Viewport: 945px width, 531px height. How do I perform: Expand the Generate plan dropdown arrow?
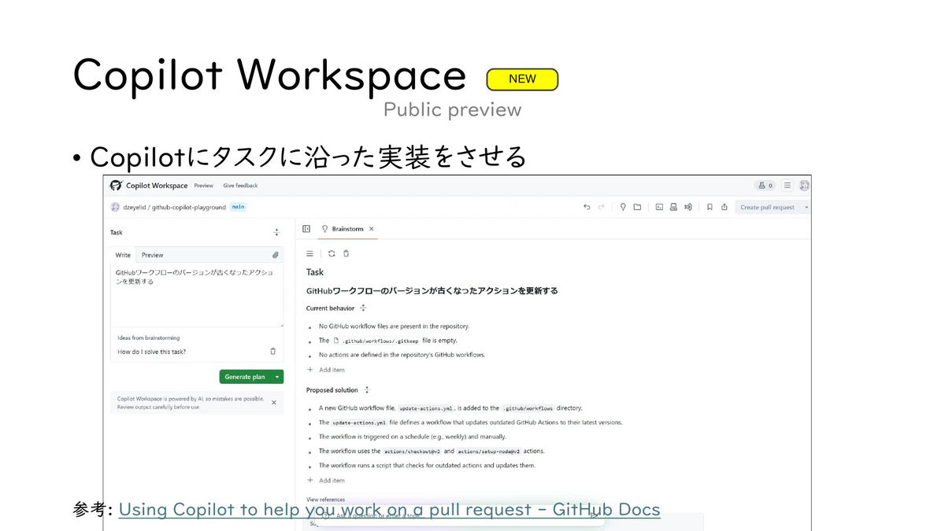pos(277,377)
